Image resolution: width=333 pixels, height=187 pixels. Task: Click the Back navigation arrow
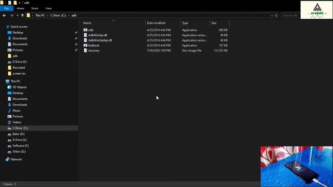pos(5,15)
